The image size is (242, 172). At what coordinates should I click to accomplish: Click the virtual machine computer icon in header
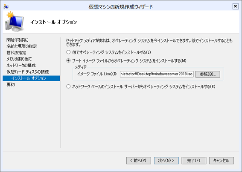pos(15,21)
